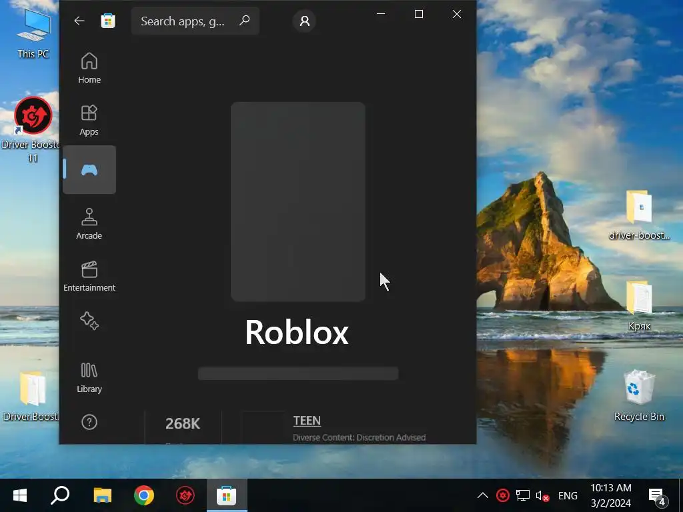Close the Microsoft Store window

(x=456, y=14)
